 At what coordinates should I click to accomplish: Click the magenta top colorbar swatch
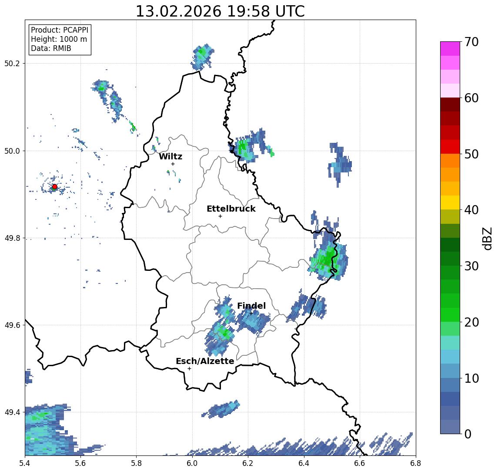point(450,49)
